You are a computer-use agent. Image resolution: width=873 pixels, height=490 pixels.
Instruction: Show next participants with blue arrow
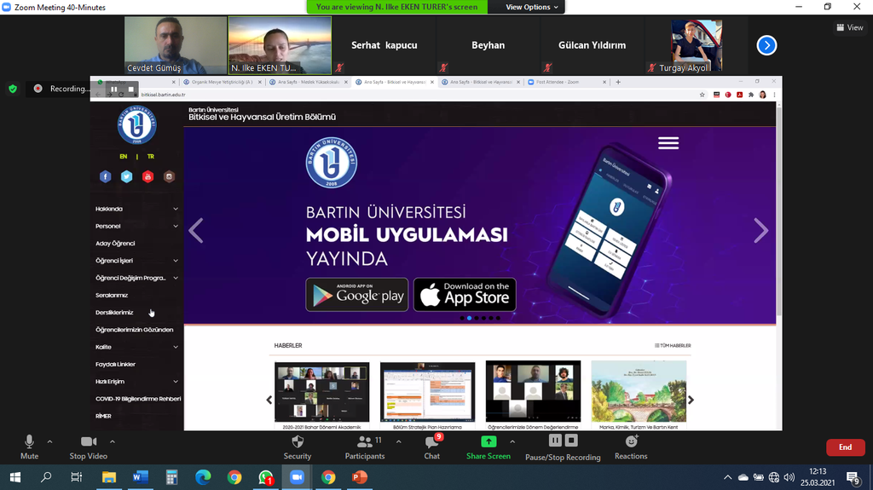pos(766,45)
